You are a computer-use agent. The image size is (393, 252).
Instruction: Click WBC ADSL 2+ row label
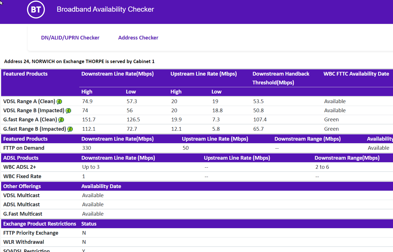tap(20, 167)
